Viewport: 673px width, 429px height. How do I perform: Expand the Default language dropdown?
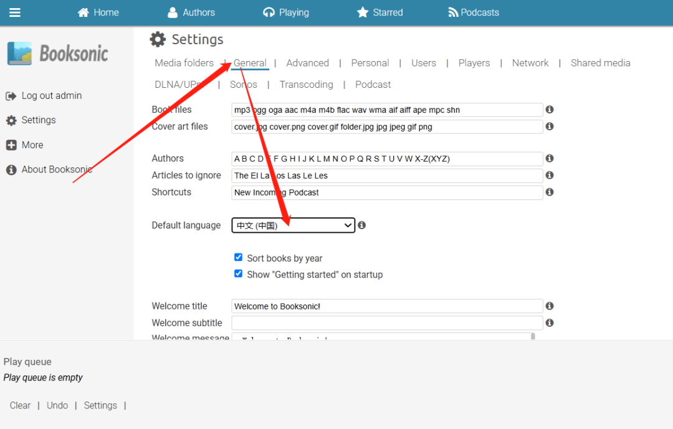click(293, 225)
